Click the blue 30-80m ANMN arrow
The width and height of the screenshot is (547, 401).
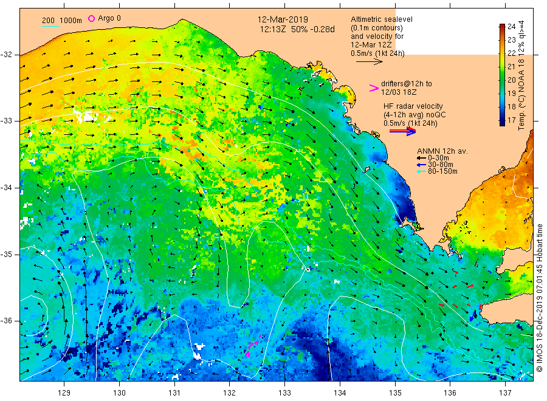pos(421,165)
